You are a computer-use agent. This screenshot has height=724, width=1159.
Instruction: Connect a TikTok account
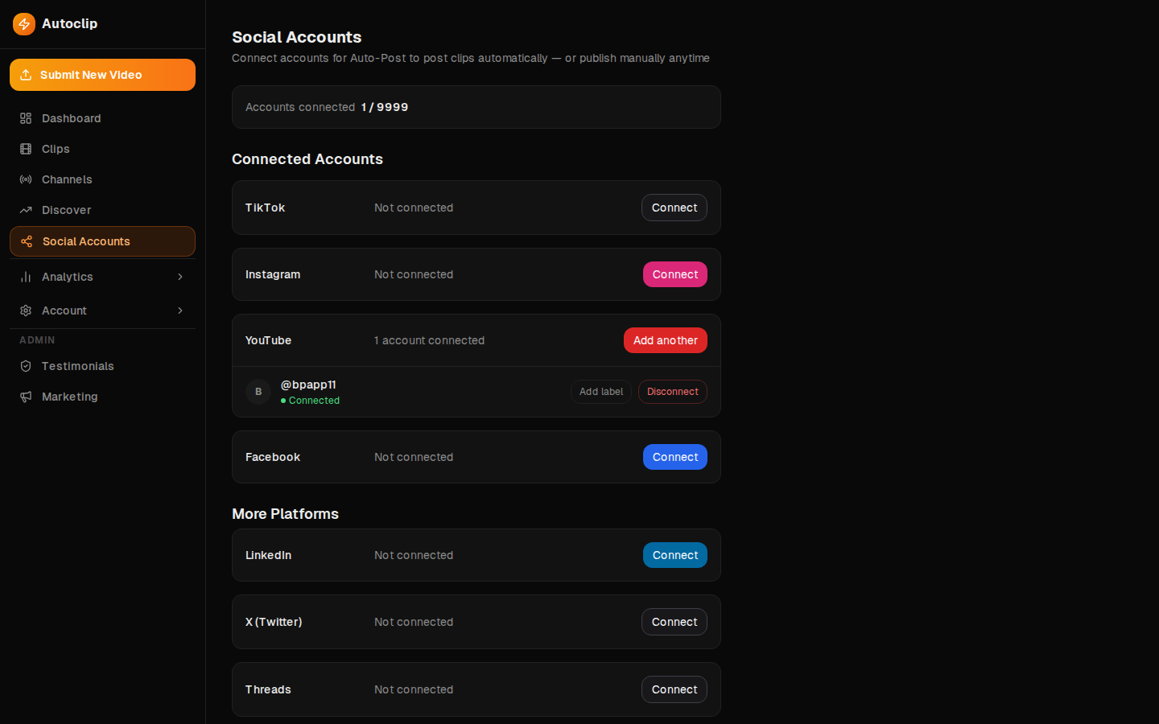[x=674, y=208]
